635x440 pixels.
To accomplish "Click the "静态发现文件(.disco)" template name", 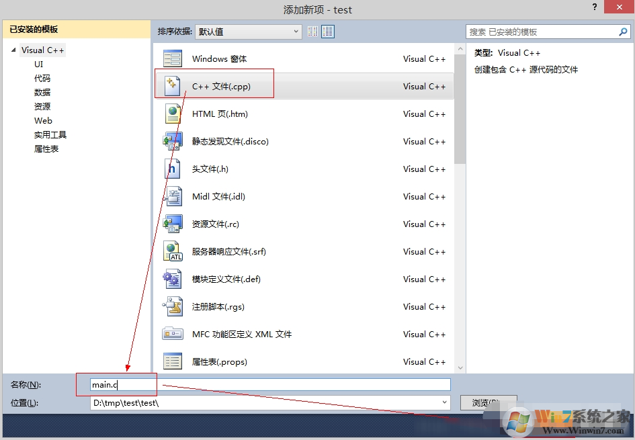I will point(230,141).
